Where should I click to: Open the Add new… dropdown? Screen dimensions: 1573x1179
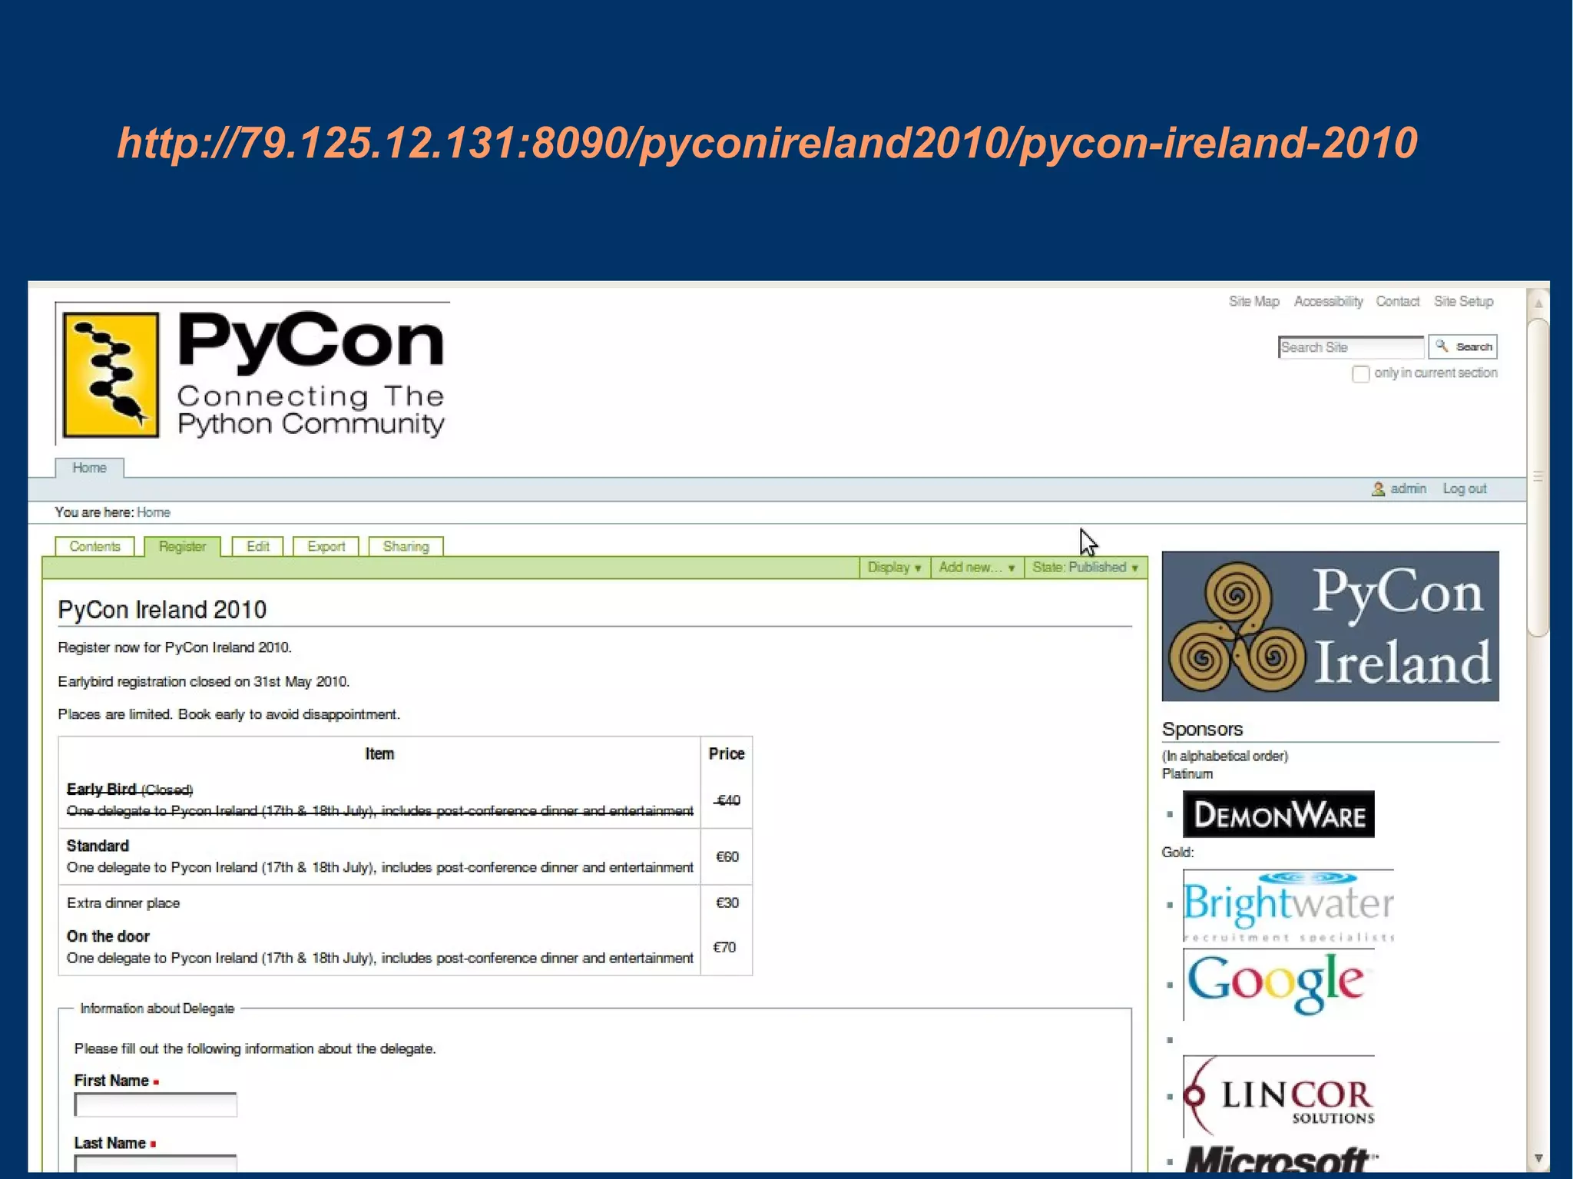(976, 568)
